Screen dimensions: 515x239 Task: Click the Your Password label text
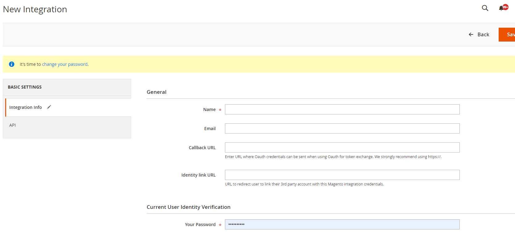200,225
